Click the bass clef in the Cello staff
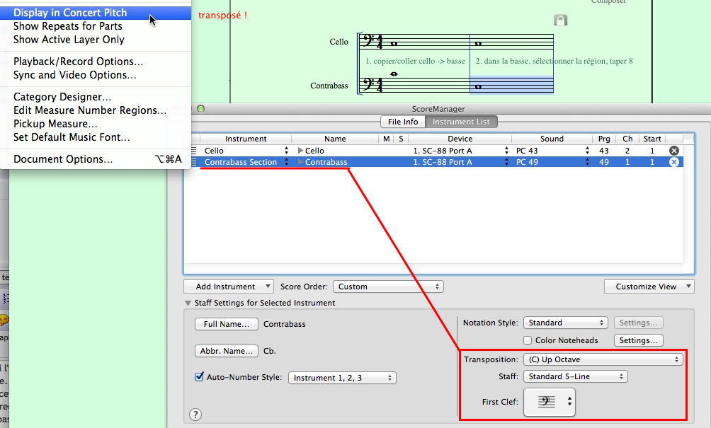Image resolution: width=711 pixels, height=428 pixels. [368, 42]
